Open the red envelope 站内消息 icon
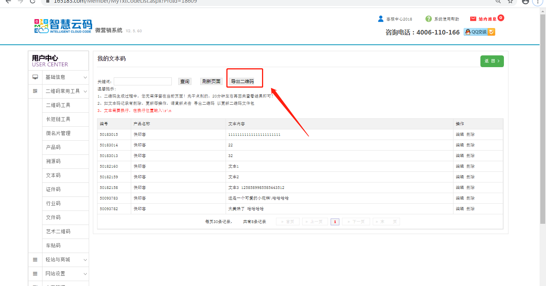The height and width of the screenshot is (286, 546). pyautogui.click(x=473, y=19)
